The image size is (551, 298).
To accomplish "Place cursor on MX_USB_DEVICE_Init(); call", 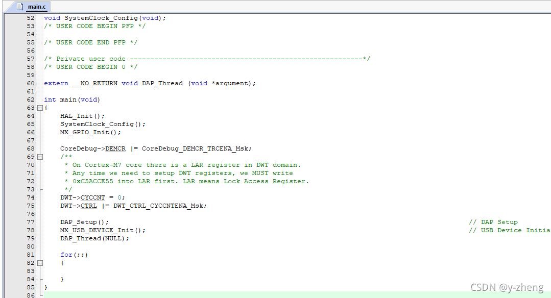I will pos(103,230).
